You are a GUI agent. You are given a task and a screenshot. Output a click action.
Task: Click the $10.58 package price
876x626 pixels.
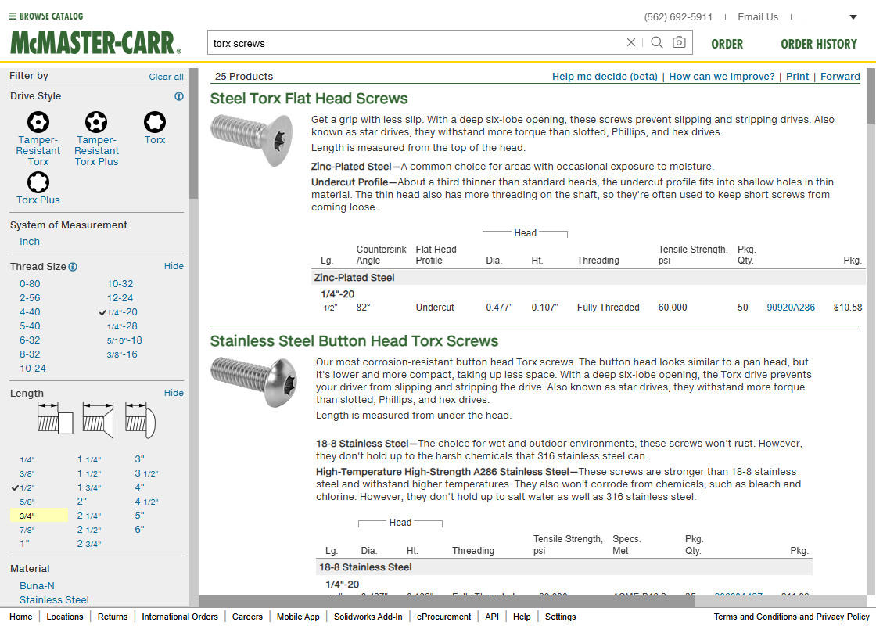848,308
